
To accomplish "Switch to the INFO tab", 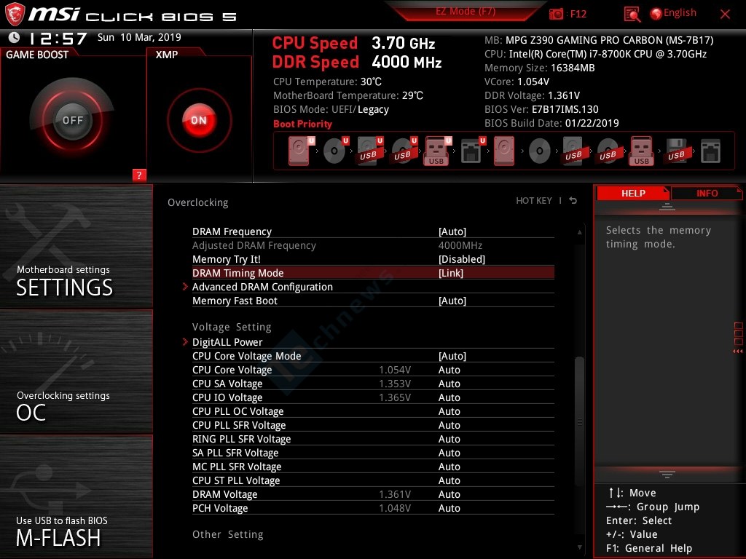I will click(706, 193).
